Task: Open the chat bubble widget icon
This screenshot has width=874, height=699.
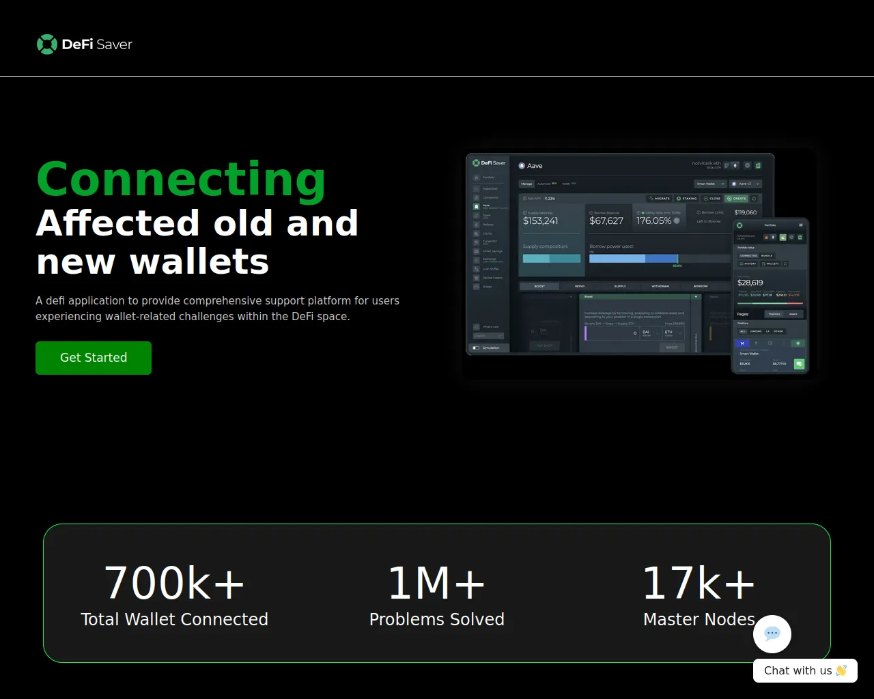Action: pos(772,633)
